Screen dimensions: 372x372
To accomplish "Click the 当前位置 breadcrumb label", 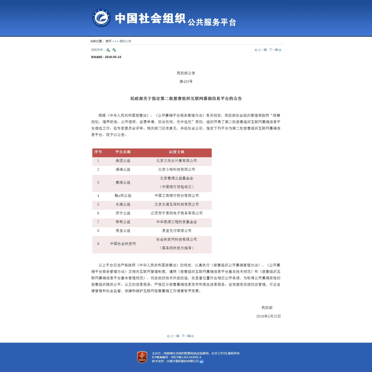I will click(96, 41).
